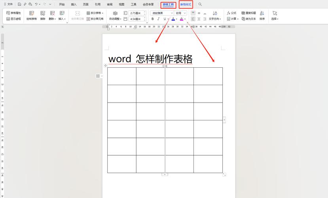The image size is (328, 198).
Task: Open the 删除 delete dropdown
Action: (x=53, y=19)
